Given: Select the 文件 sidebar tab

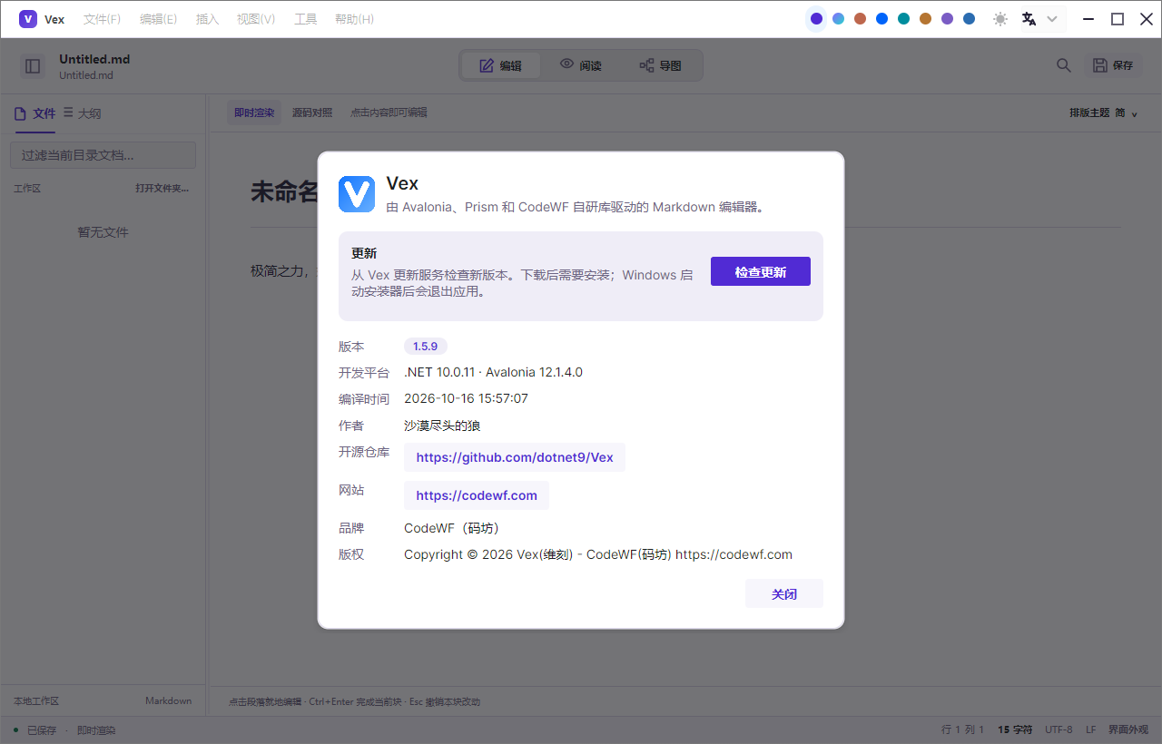Looking at the screenshot, I should [x=35, y=113].
